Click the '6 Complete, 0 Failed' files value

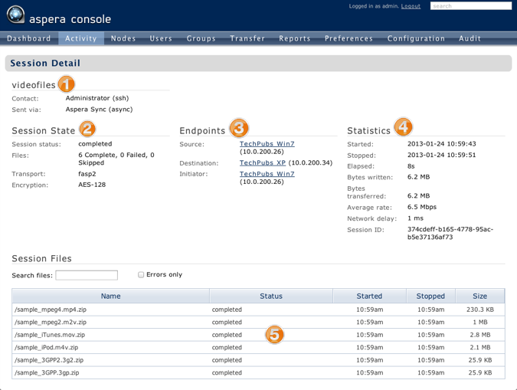(x=116, y=159)
